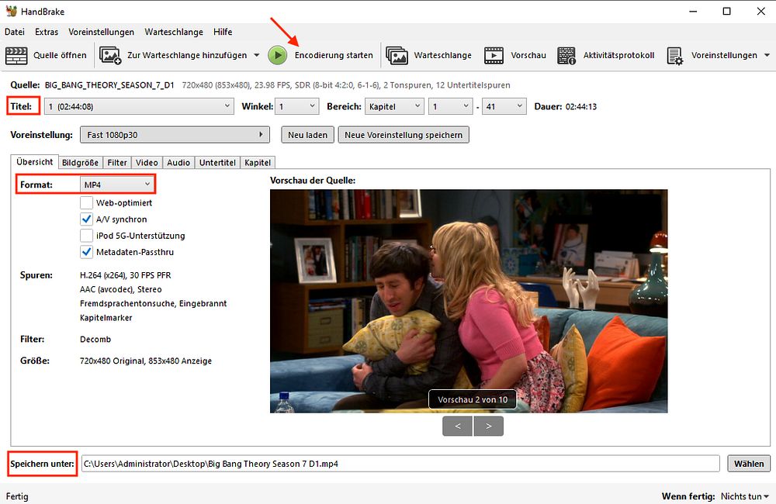Enable iPod 5G-Unterstützung checkbox
Image resolution: width=776 pixels, height=504 pixels.
coord(87,236)
